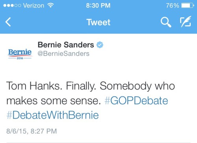Image resolution: width=197 pixels, height=143 pixels.
Task: Tap the signal strength dots
Action: point(12,6)
